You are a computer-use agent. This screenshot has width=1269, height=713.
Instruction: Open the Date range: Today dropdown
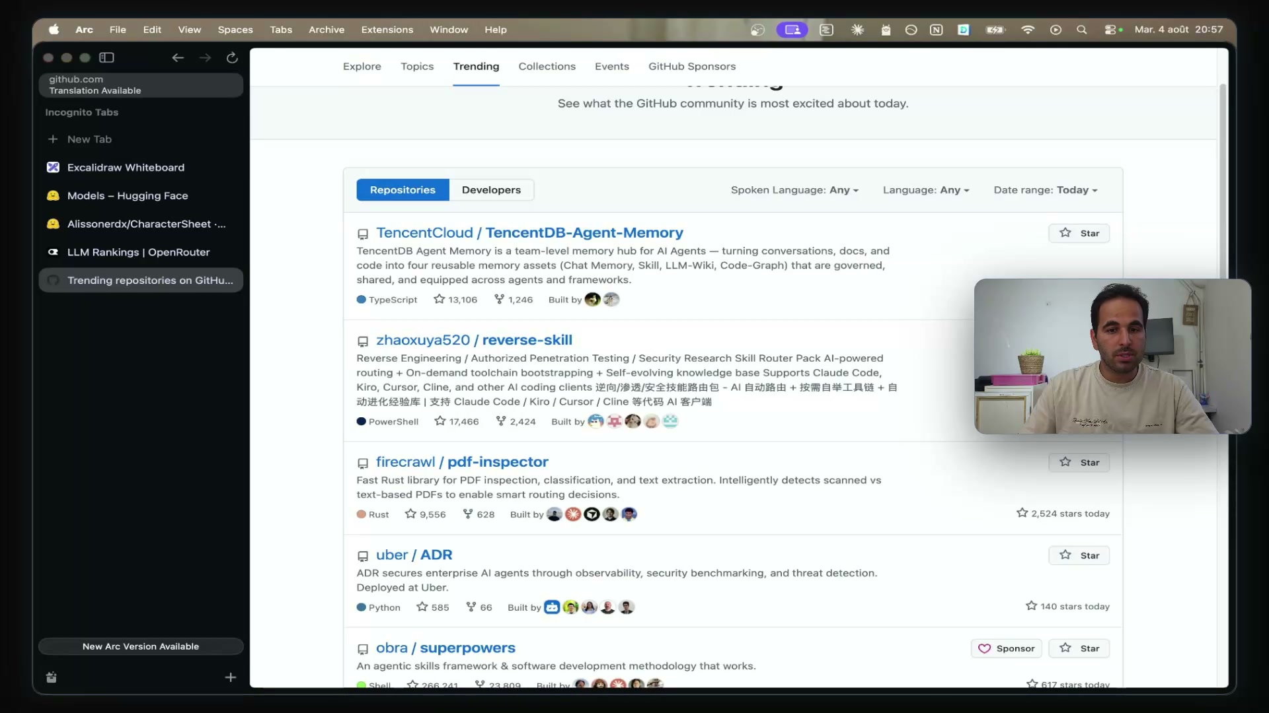pos(1046,190)
